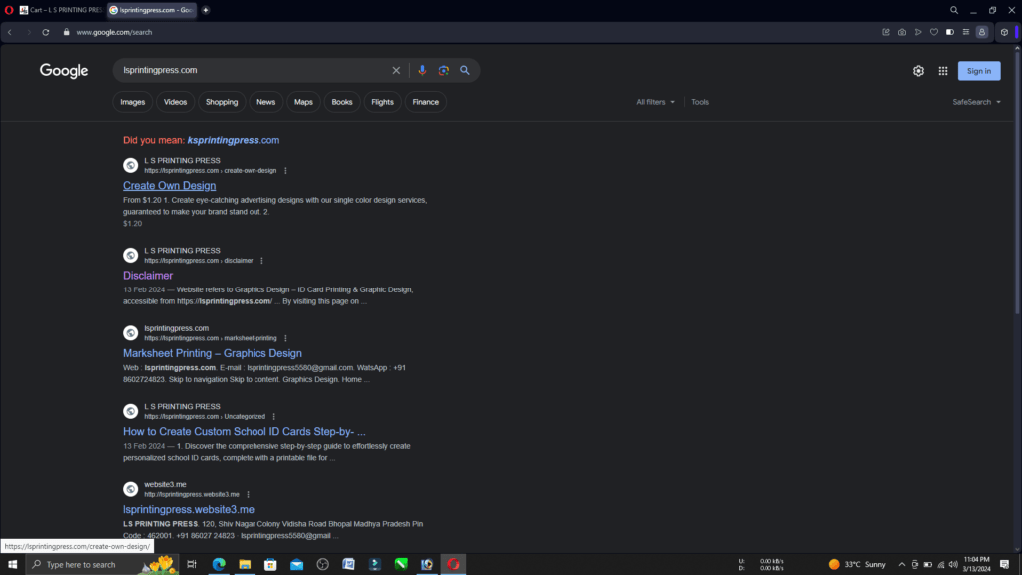Screen dimensions: 1022x575
Task: Open How to Create Custom School ID Cards result
Action: [x=245, y=431]
